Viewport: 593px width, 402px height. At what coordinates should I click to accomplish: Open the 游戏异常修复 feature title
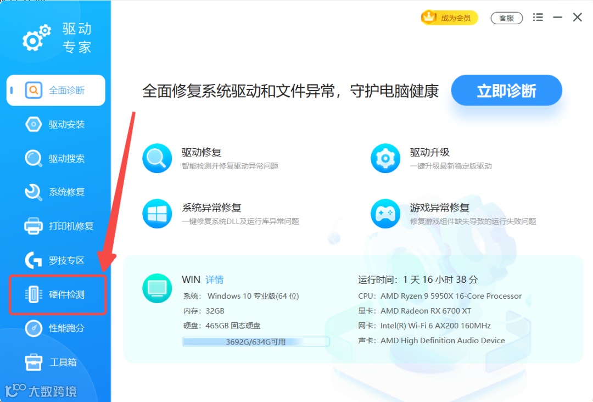pos(439,208)
